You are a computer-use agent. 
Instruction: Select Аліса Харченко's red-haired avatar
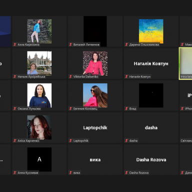[39, 127]
